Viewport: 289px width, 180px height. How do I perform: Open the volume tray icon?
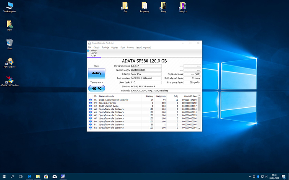(266, 177)
